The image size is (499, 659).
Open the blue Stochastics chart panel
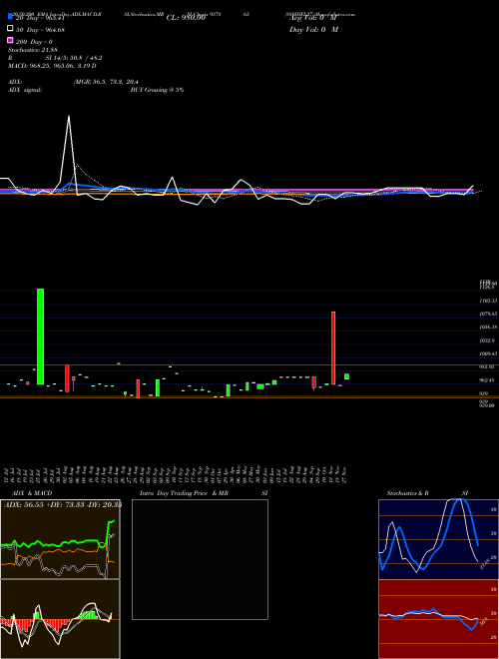point(438,539)
